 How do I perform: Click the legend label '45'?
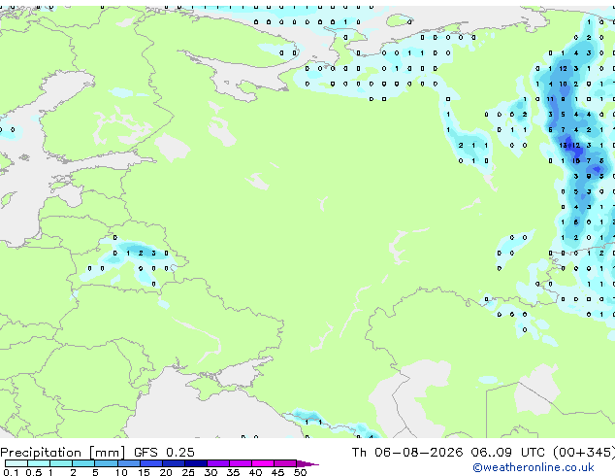(277, 472)
